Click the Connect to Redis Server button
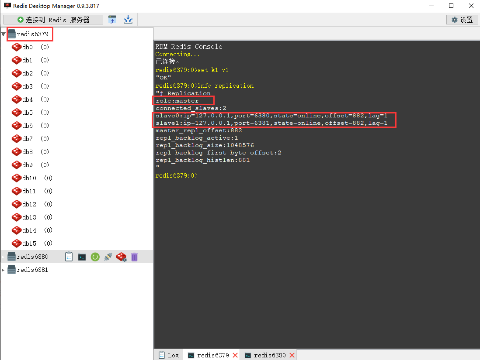This screenshot has width=480, height=360. coord(53,20)
